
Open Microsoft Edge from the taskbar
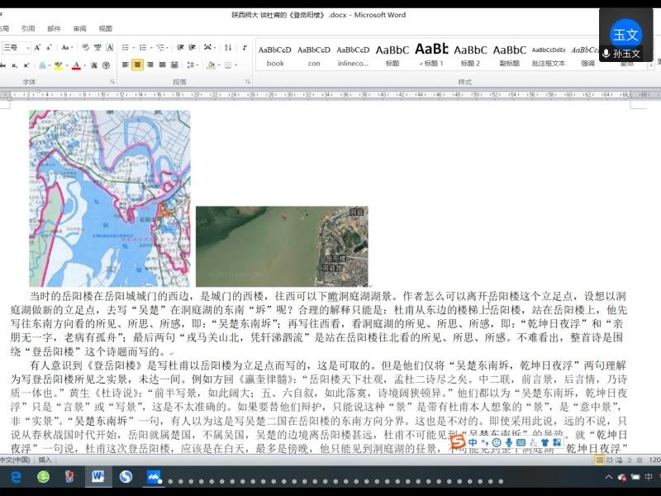16,477
